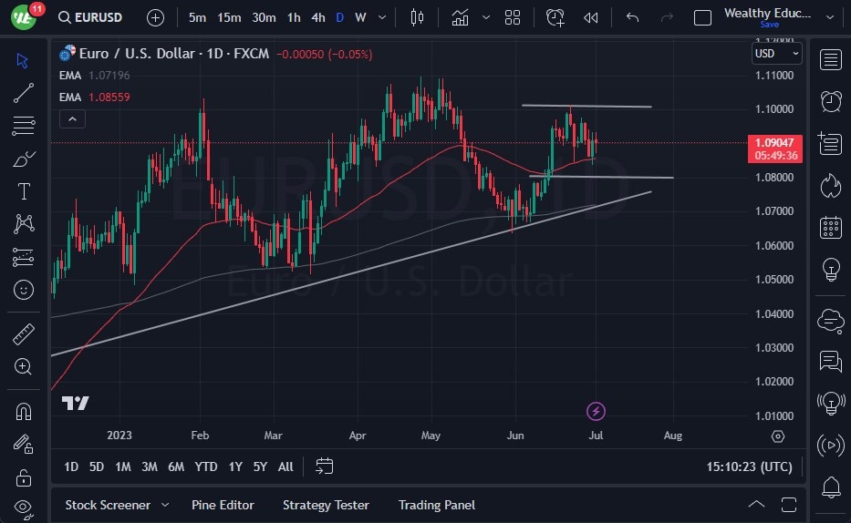851x523 pixels.
Task: Switch to the Pine Editor tab
Action: (x=223, y=505)
